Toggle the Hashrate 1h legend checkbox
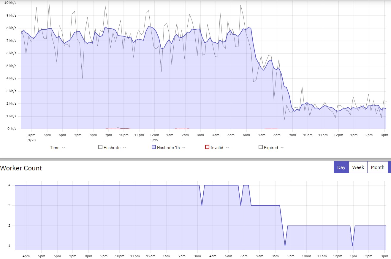Image resolution: width=391 pixels, height=259 pixels. [x=154, y=147]
